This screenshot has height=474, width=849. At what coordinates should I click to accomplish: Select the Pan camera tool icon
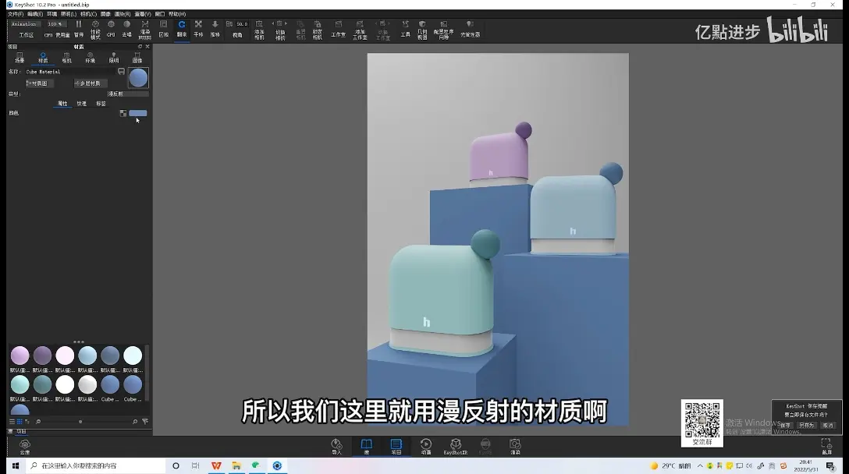point(198,29)
